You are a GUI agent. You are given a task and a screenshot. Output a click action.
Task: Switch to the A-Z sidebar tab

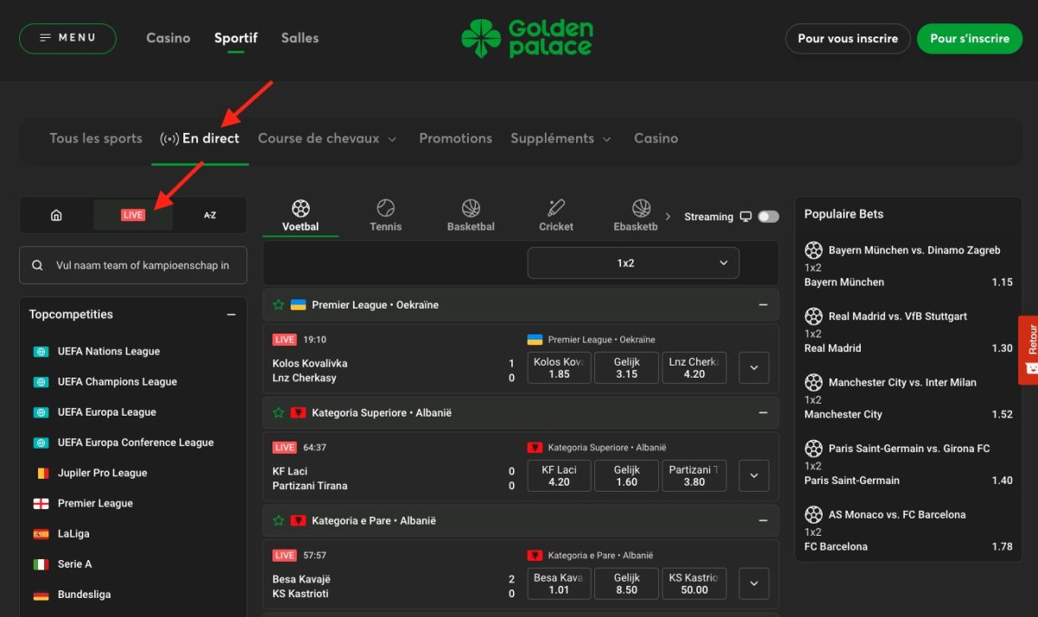tap(209, 215)
